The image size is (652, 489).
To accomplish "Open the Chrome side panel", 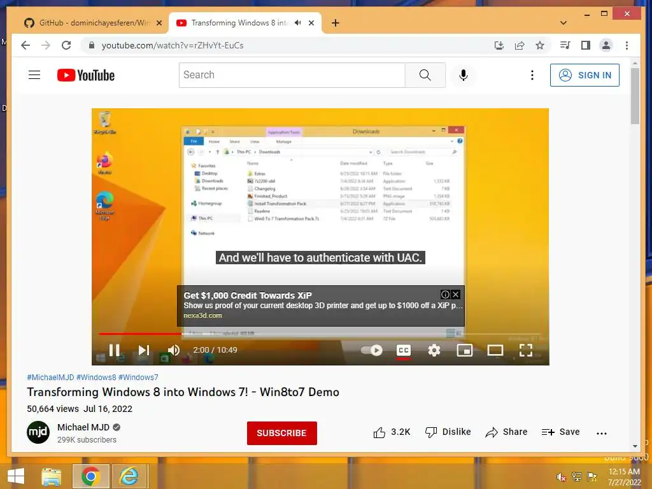I will (x=586, y=45).
